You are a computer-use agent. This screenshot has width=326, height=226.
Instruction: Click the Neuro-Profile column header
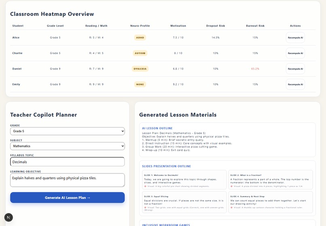(x=140, y=26)
